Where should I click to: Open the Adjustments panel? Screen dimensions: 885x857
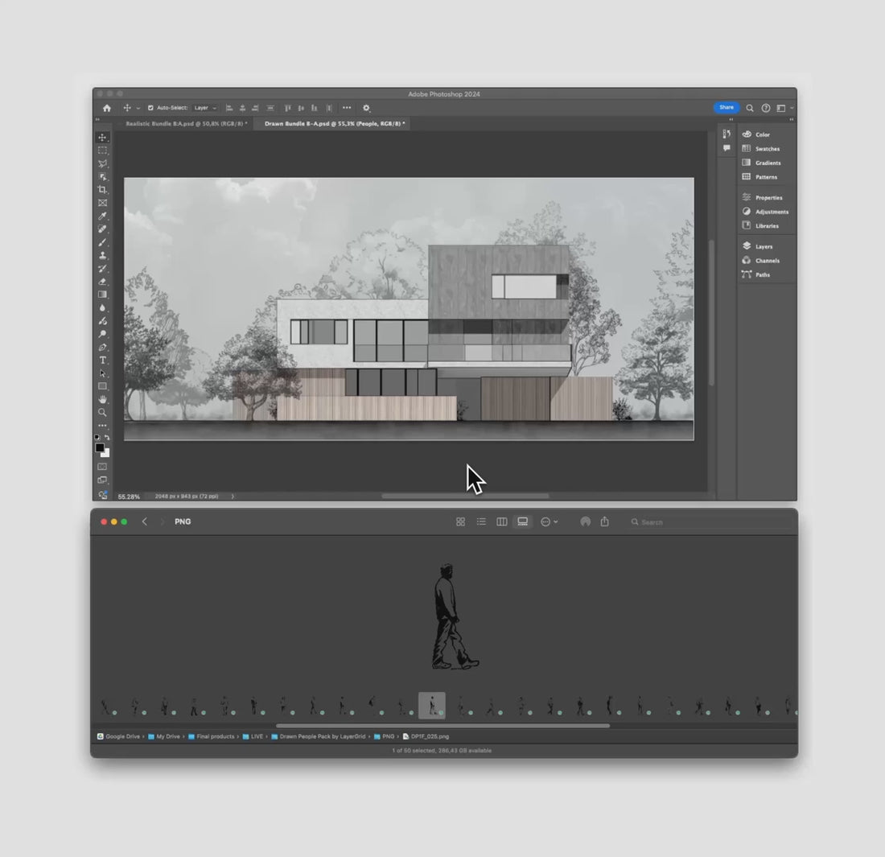tap(771, 212)
